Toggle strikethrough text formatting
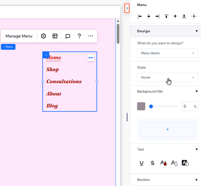The image size is (201, 186). pyautogui.click(x=152, y=163)
